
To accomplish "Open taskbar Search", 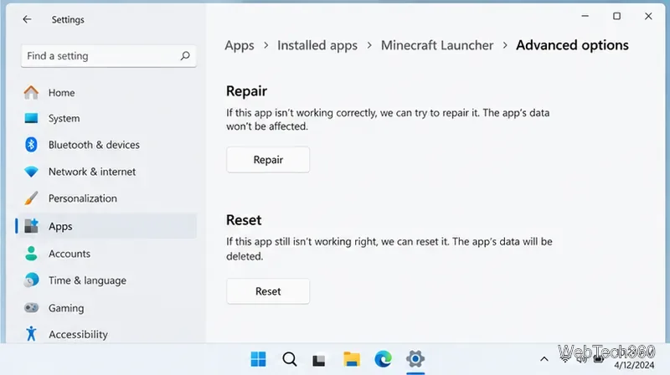I will coord(289,359).
